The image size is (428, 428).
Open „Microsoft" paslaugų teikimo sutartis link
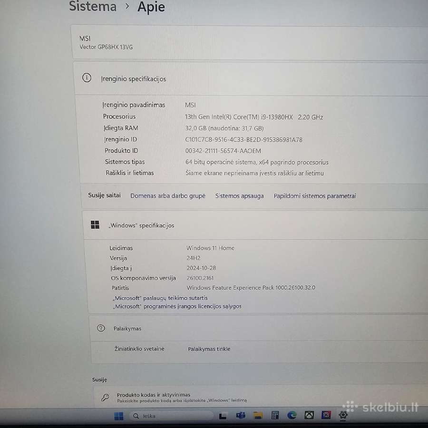(160, 298)
